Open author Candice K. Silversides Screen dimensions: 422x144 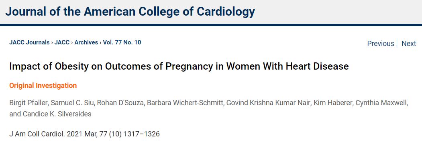coord(55,114)
